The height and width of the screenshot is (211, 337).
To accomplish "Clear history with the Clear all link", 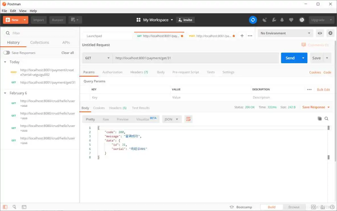I will 67,53.
